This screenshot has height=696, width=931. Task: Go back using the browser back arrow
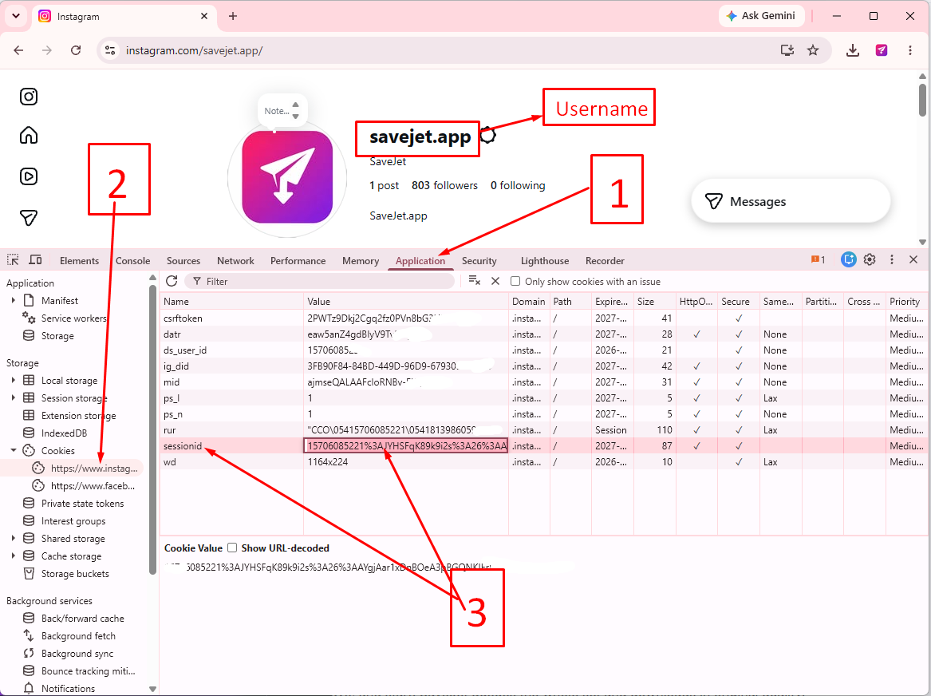pyautogui.click(x=18, y=50)
